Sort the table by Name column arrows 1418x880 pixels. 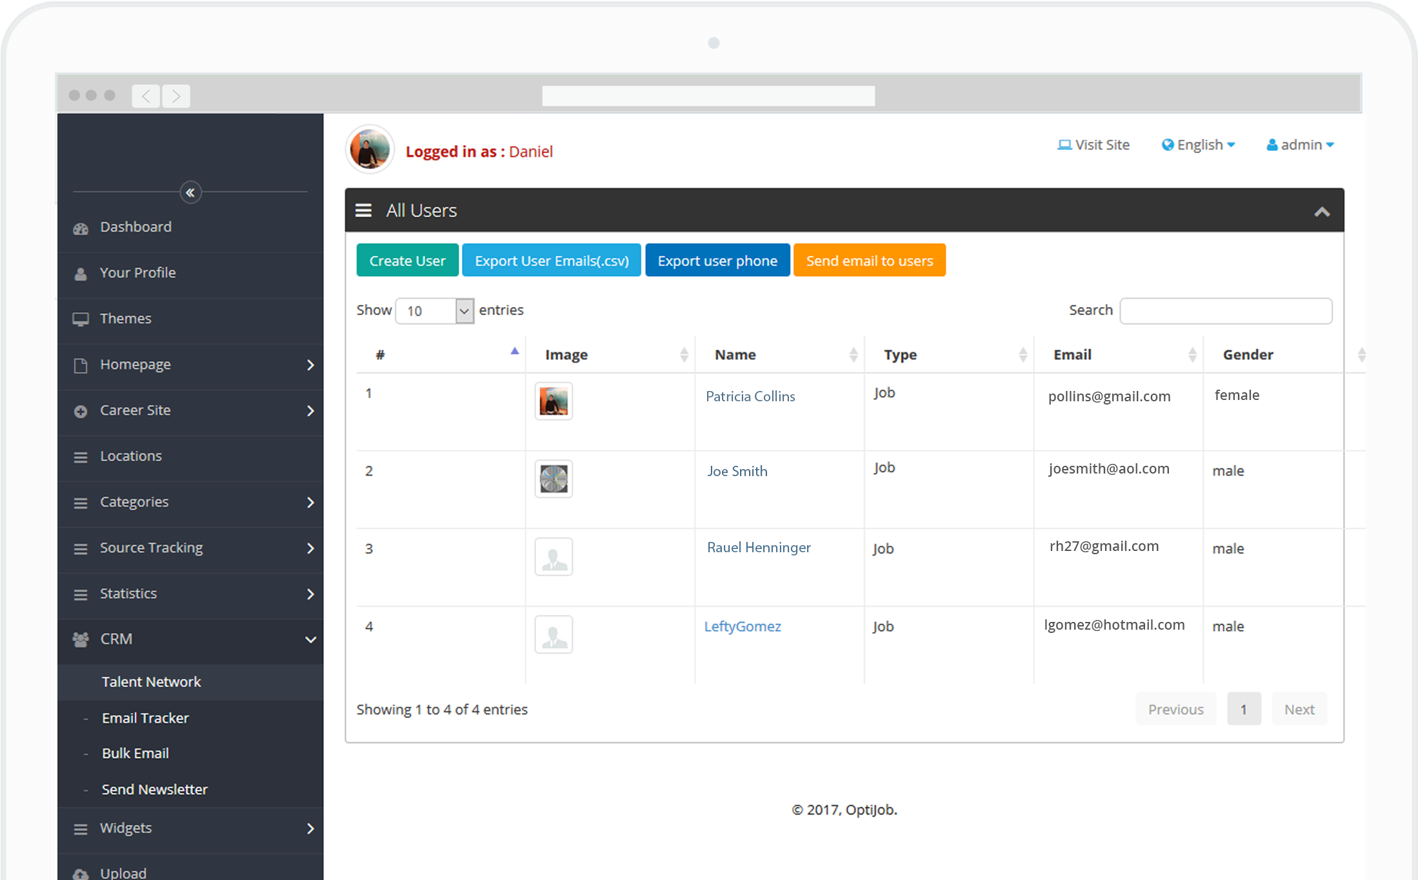pos(854,354)
